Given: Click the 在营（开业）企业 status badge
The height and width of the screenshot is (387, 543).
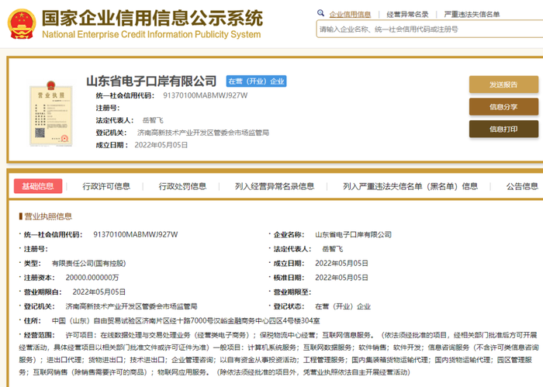Looking at the screenshot, I should pyautogui.click(x=256, y=81).
